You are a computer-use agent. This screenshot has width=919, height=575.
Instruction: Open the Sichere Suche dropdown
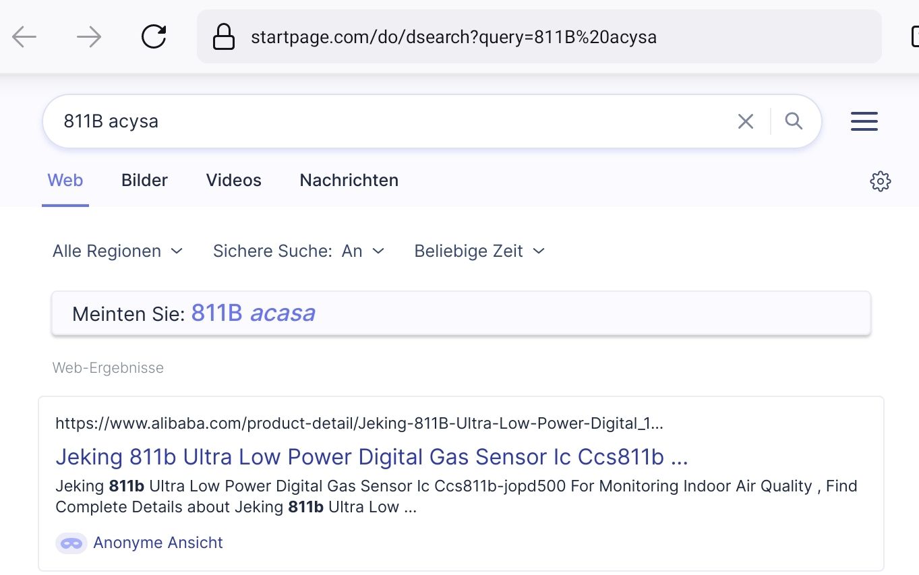pos(299,251)
